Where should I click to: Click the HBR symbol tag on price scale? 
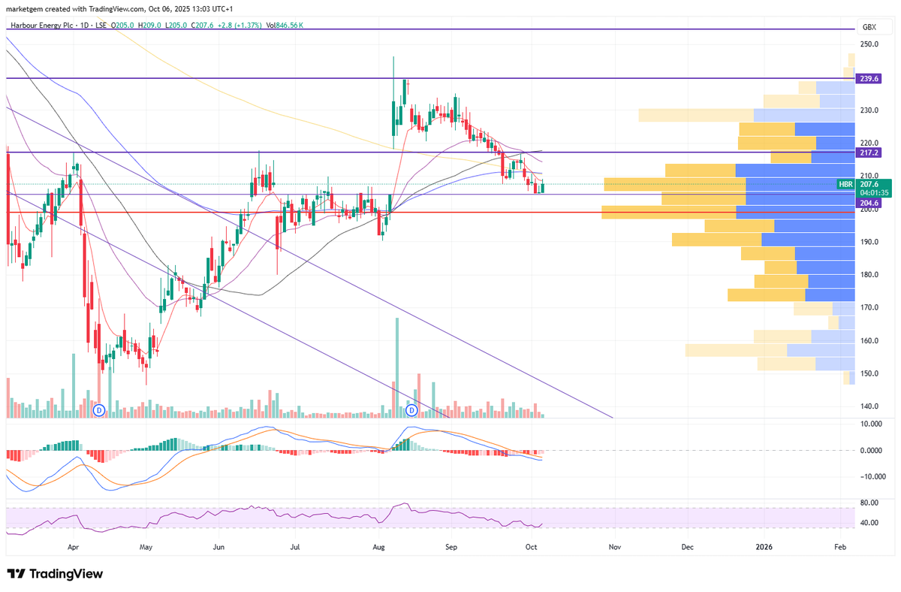coord(846,183)
